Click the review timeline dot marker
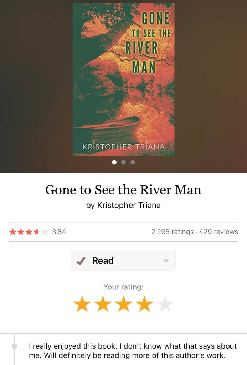The height and width of the screenshot is (365, 247). click(14, 346)
